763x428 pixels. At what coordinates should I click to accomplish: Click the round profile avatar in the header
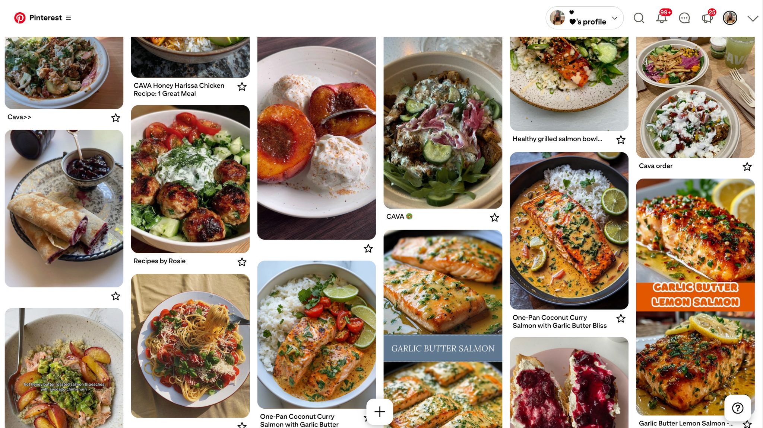[x=730, y=18]
